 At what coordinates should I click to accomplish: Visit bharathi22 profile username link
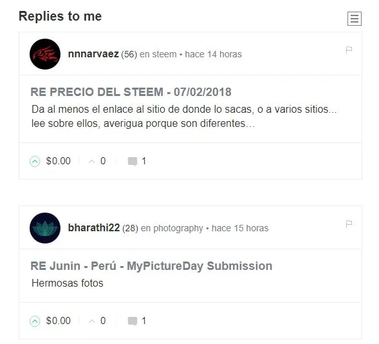coord(94,228)
